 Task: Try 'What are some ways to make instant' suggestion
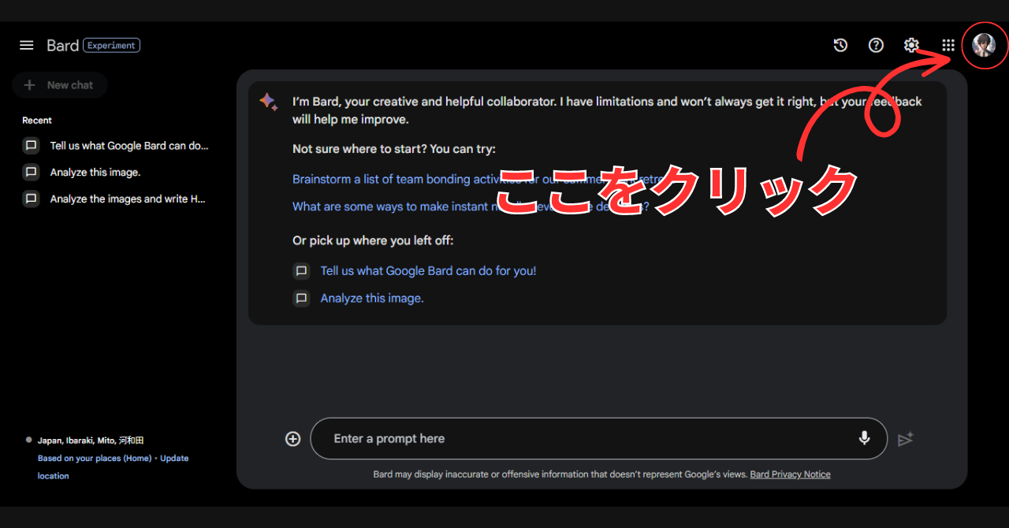(x=471, y=206)
